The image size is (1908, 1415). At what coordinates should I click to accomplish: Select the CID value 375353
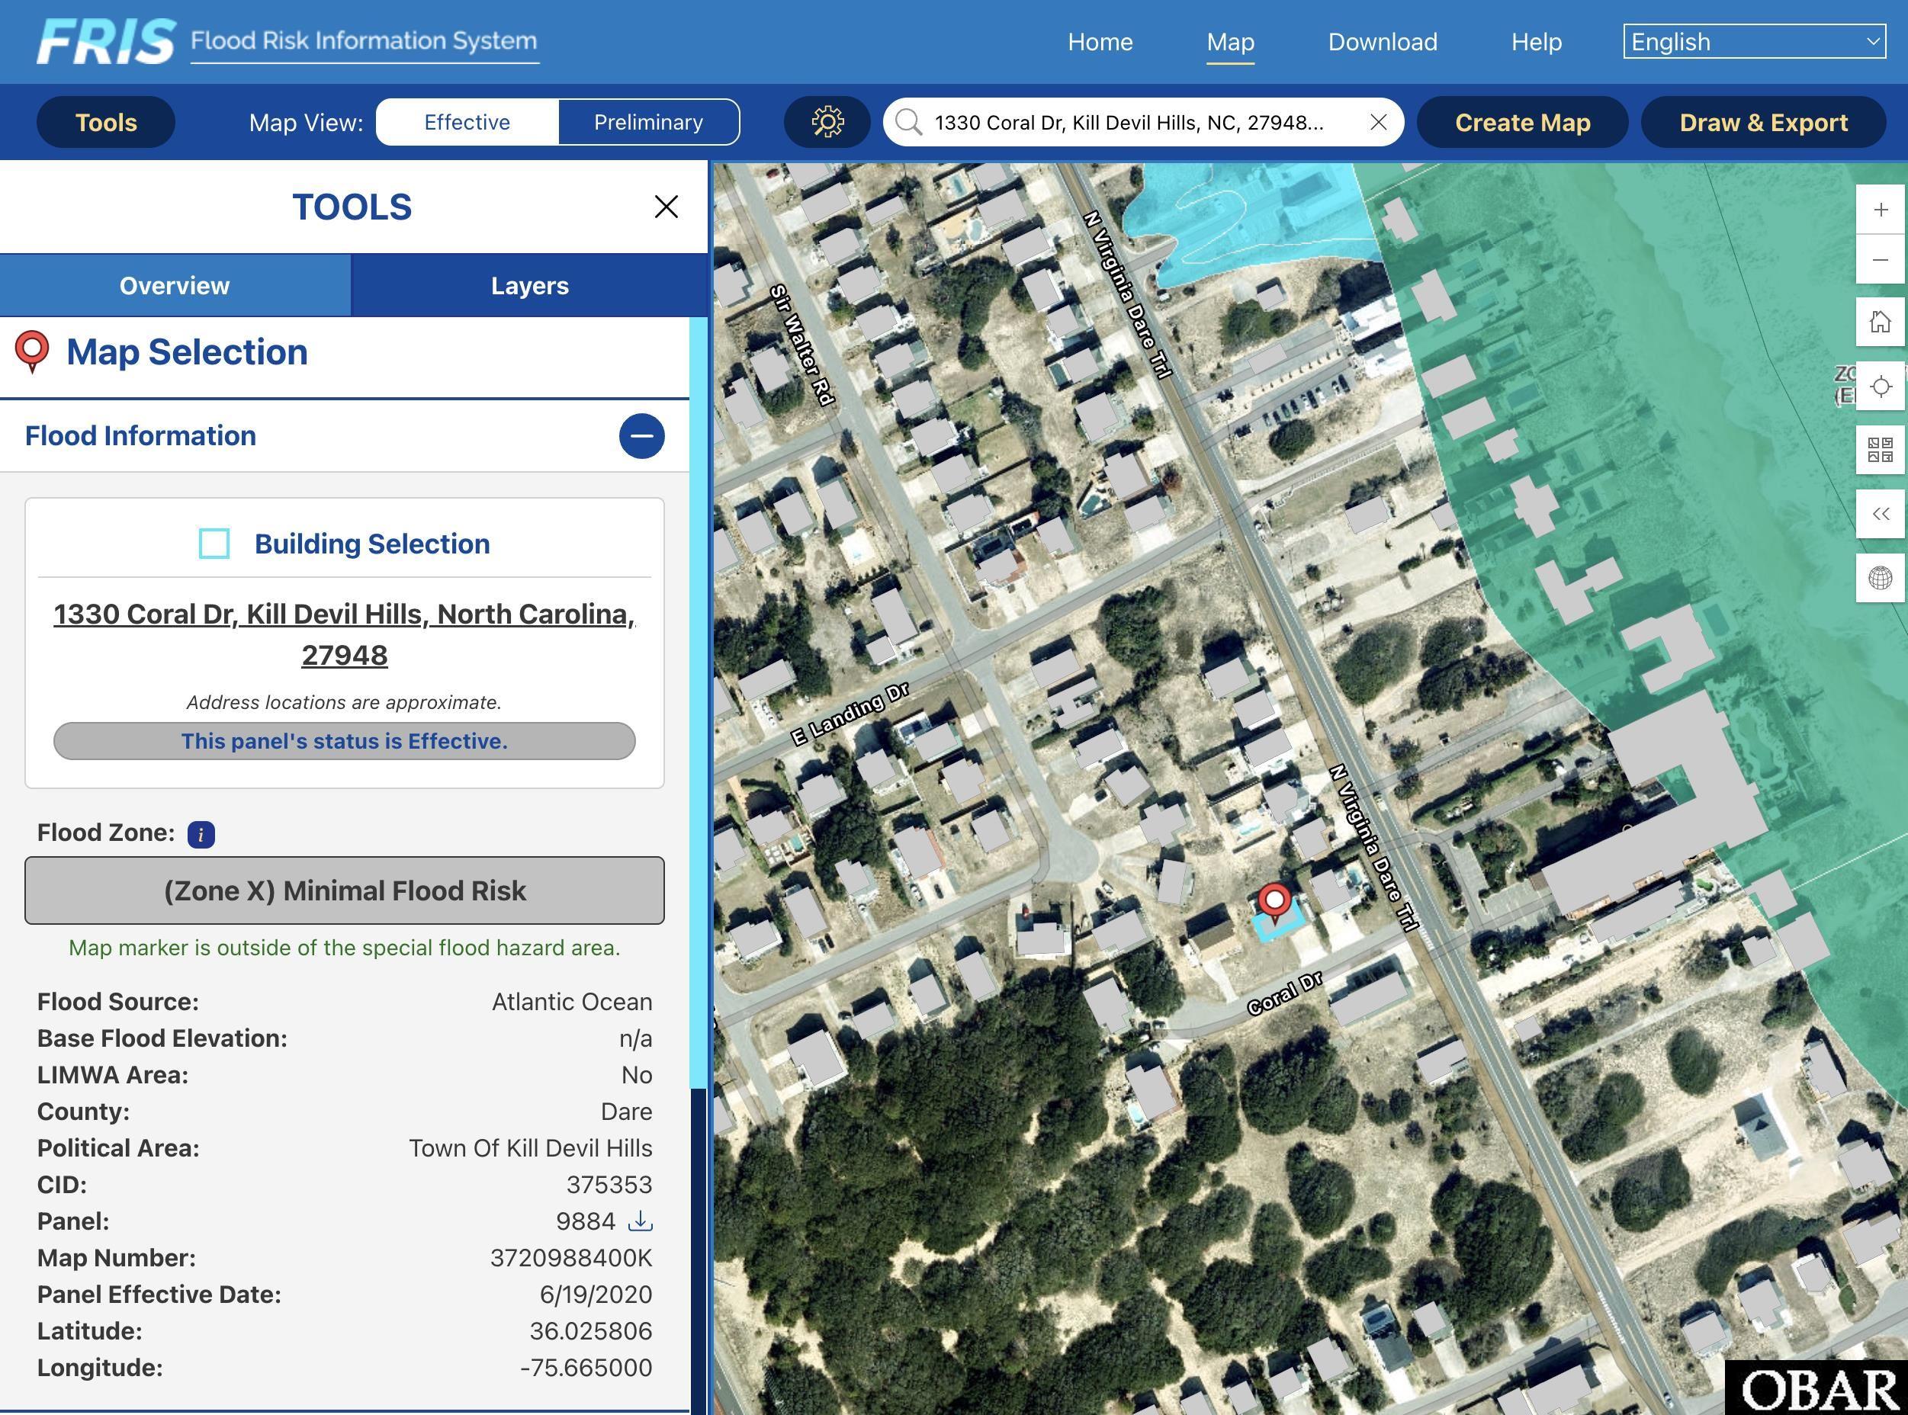609,1185
